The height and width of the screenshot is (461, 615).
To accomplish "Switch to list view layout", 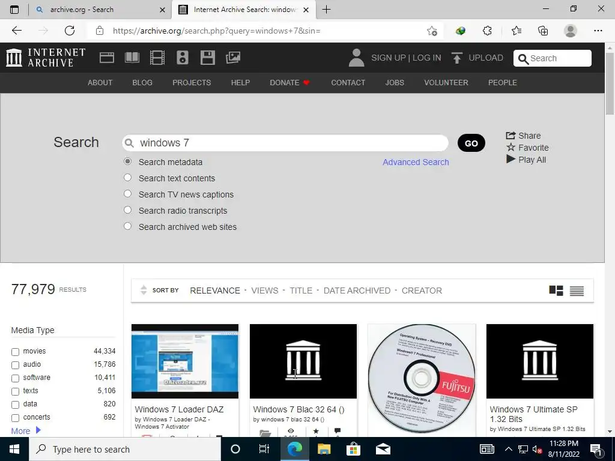I will [577, 291].
